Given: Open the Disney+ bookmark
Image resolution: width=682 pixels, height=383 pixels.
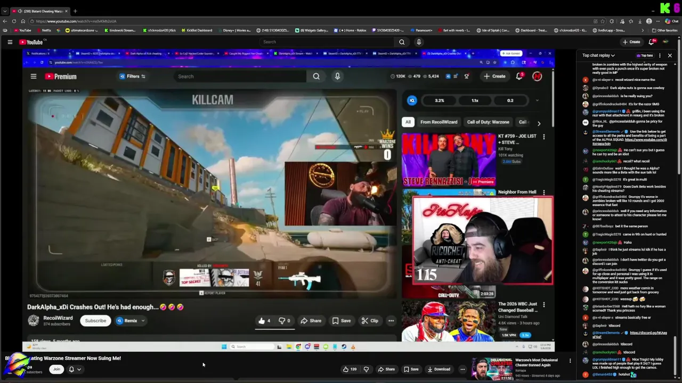Looking at the screenshot, I should click(234, 30).
